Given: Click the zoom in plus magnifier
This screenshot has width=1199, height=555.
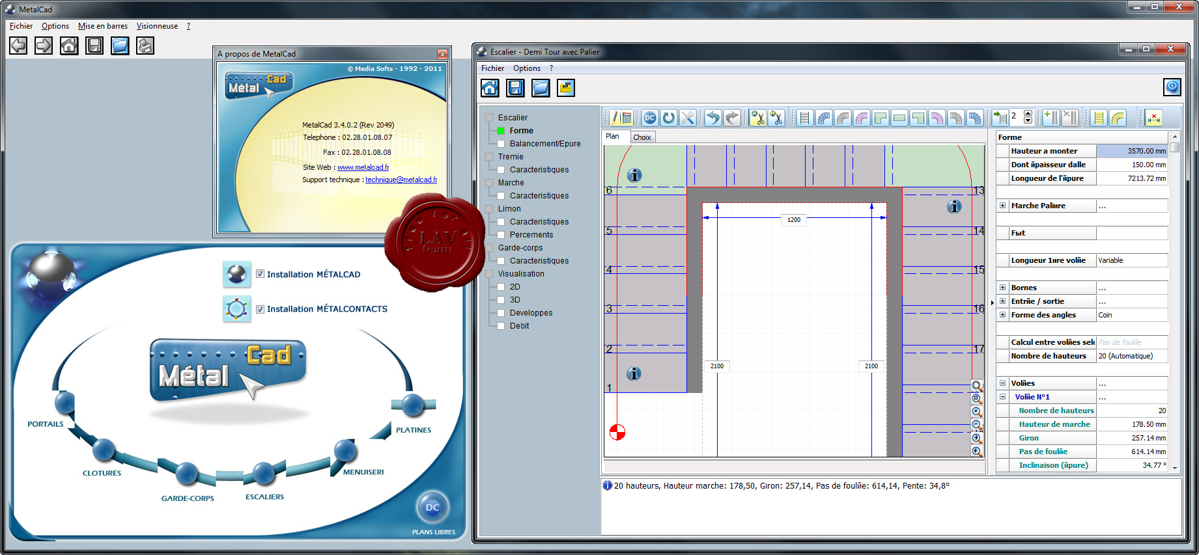Looking at the screenshot, I should coord(977,412).
